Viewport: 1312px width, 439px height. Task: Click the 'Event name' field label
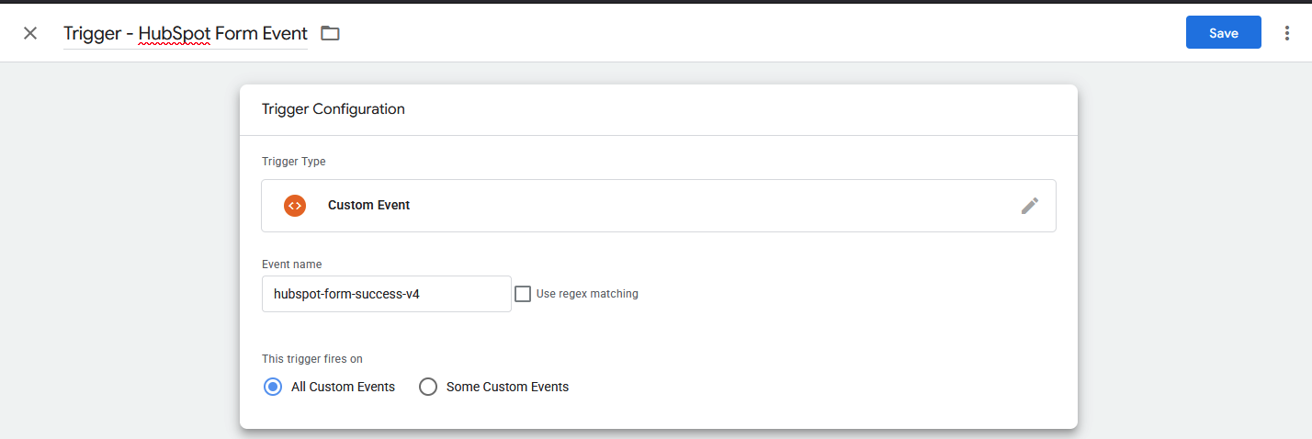coord(292,264)
